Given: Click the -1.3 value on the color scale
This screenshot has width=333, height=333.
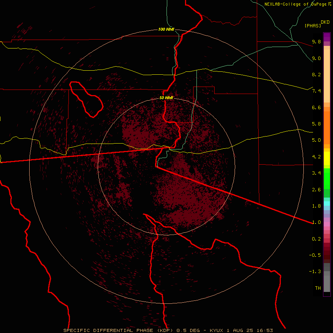Looking at the screenshot, I should (x=315, y=272).
